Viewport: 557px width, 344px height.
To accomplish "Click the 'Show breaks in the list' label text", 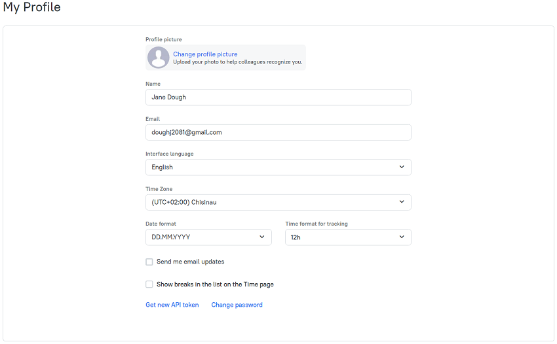I will point(216,284).
